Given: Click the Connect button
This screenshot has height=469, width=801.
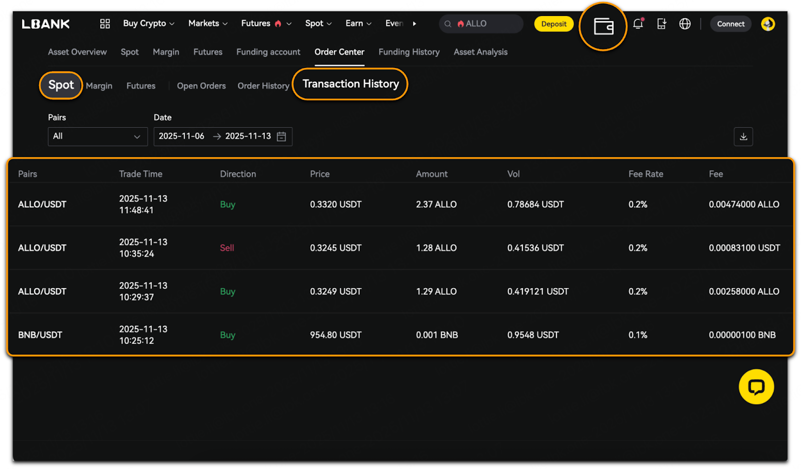Looking at the screenshot, I should pyautogui.click(x=730, y=24).
